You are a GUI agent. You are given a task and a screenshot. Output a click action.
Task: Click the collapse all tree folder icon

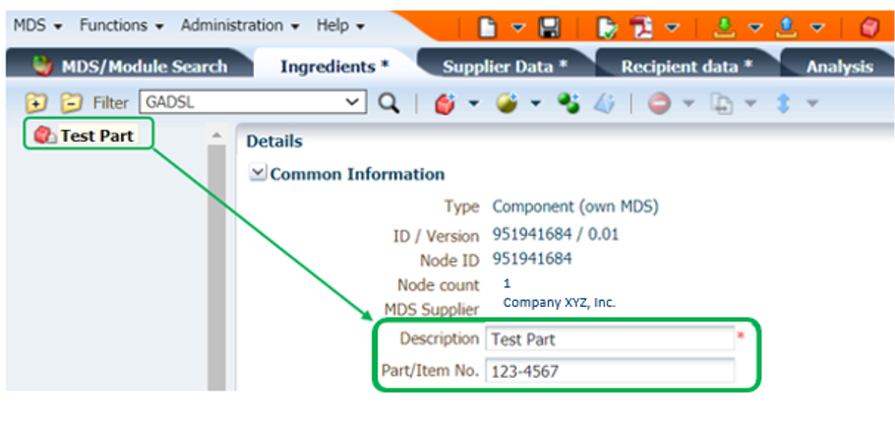pyautogui.click(x=70, y=102)
